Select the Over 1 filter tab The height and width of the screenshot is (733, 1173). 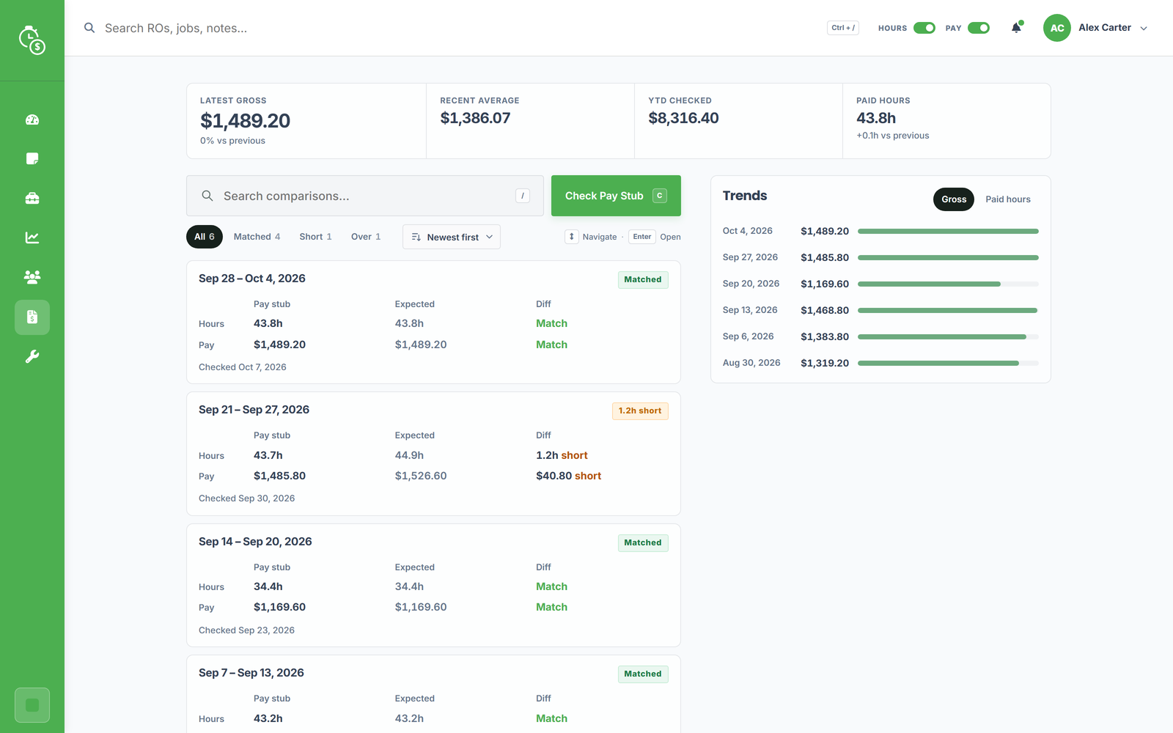coord(366,237)
